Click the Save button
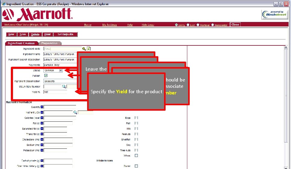 (23, 34)
